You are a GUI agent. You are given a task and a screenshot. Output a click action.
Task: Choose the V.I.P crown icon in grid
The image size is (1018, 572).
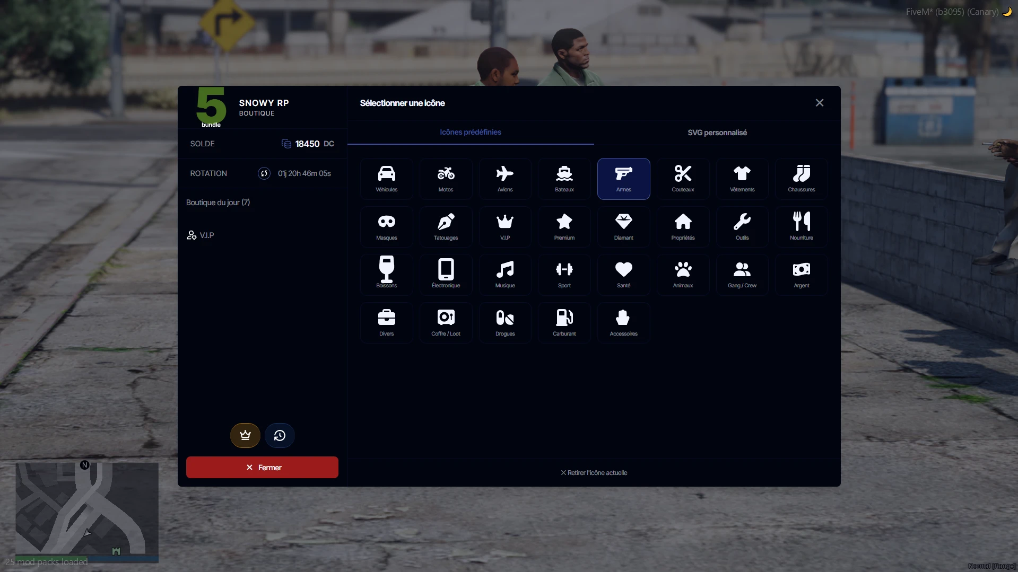tap(505, 227)
